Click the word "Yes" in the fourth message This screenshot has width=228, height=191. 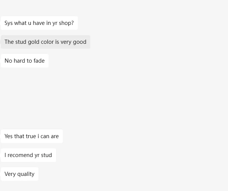9,136
